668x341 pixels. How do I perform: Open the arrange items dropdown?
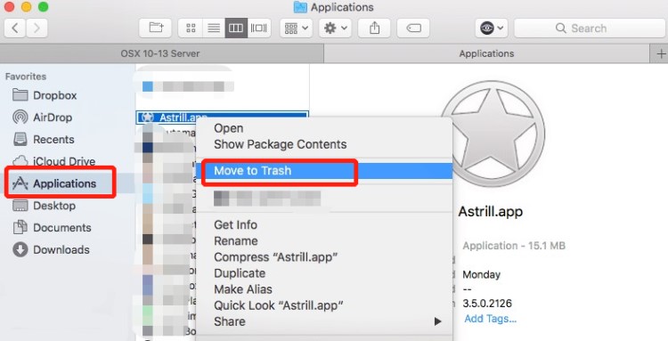pos(296,28)
